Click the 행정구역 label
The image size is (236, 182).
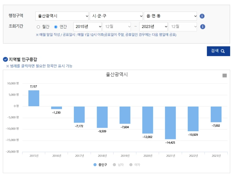point(16,16)
